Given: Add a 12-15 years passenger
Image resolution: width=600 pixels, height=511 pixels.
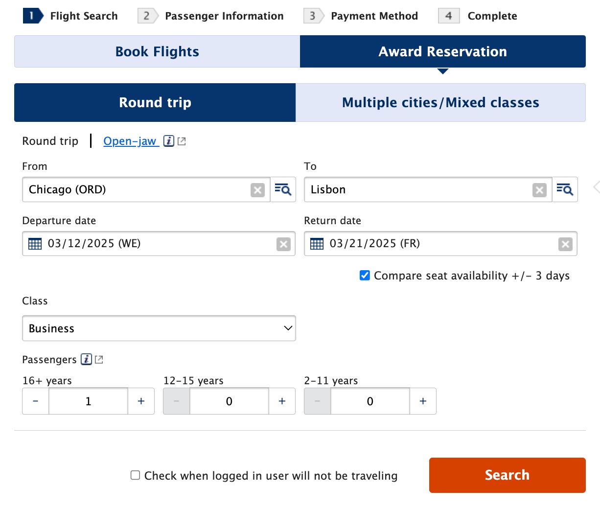Looking at the screenshot, I should (x=282, y=401).
